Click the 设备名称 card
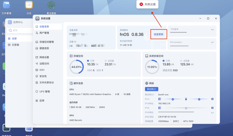Image resolution: width=233 pixels, height=136 pixels. click(91, 37)
